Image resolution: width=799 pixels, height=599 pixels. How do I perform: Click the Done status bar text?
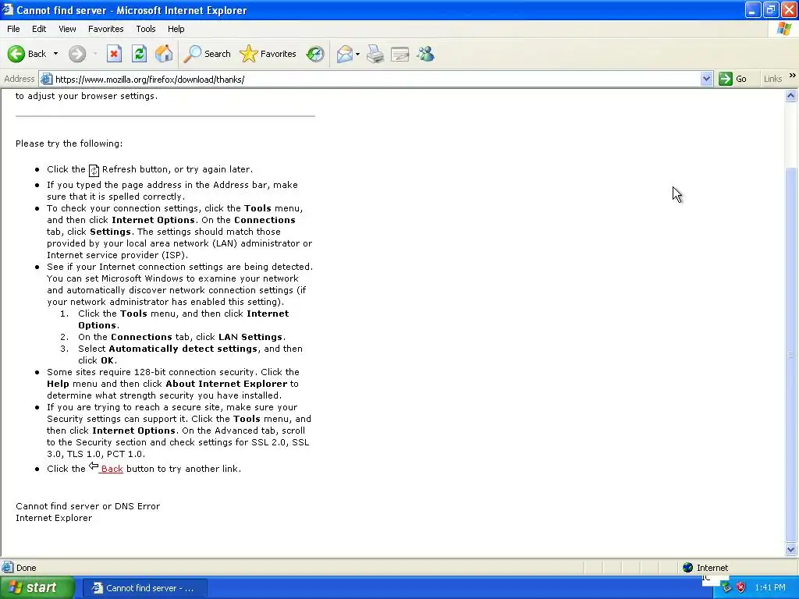26,568
